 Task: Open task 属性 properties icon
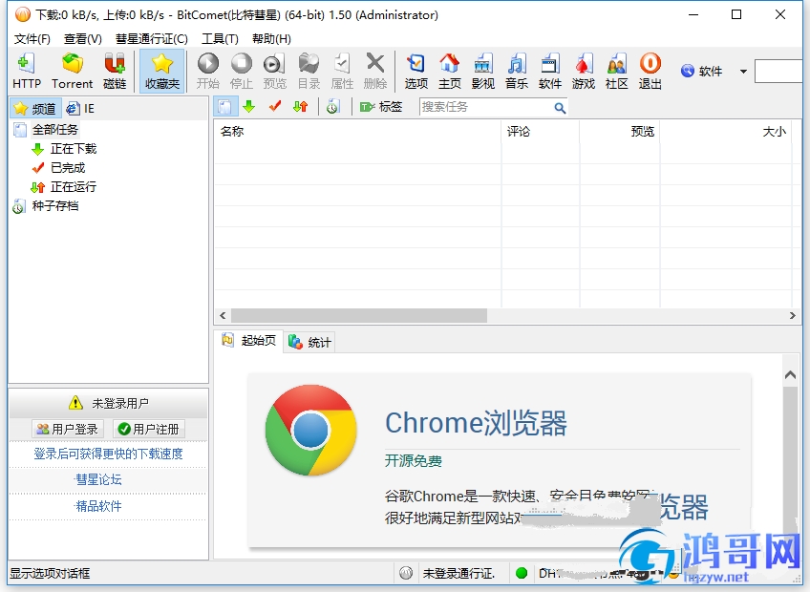tap(342, 72)
